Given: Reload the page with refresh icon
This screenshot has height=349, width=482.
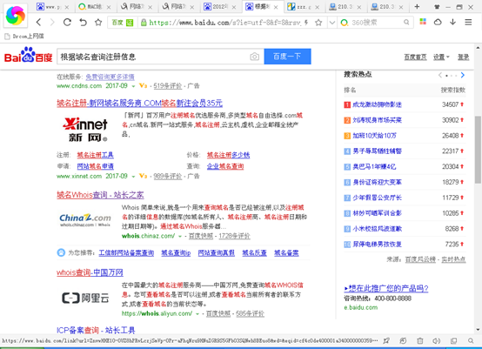Looking at the screenshot, I should (x=67, y=22).
